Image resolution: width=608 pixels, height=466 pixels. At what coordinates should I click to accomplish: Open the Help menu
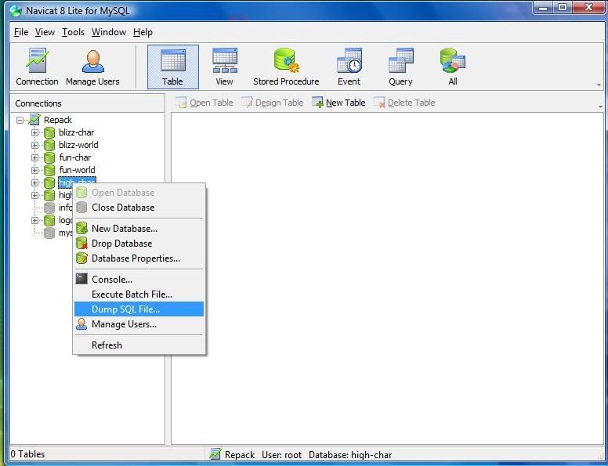click(143, 32)
